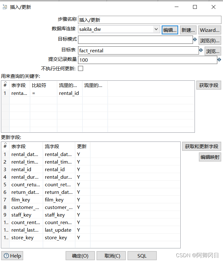Click the SQL button
This screenshot has height=261, width=223.
click(142, 256)
